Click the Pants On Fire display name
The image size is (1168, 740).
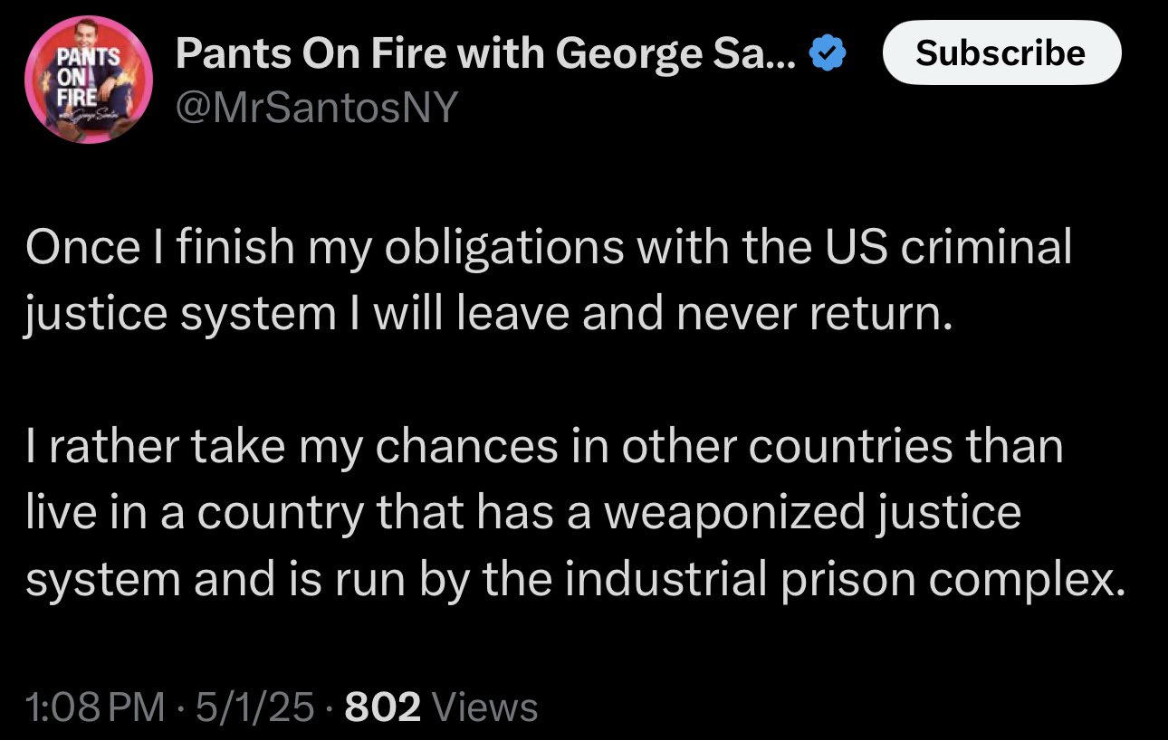click(x=486, y=55)
